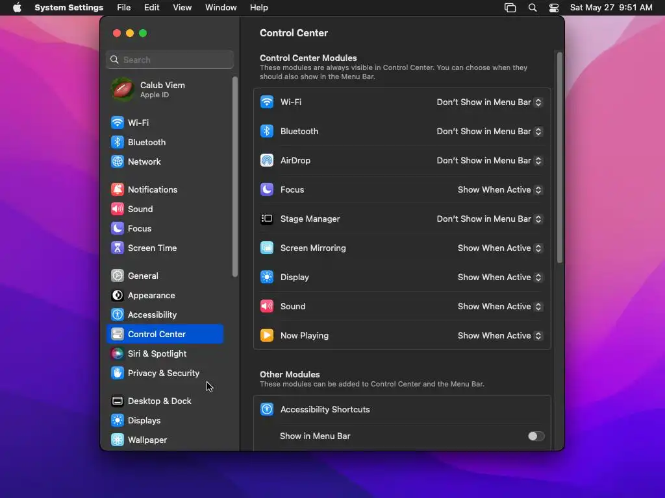This screenshot has width=665, height=498.
Task: Click the Wi-Fi icon in the sidebar
Action: (x=118, y=123)
